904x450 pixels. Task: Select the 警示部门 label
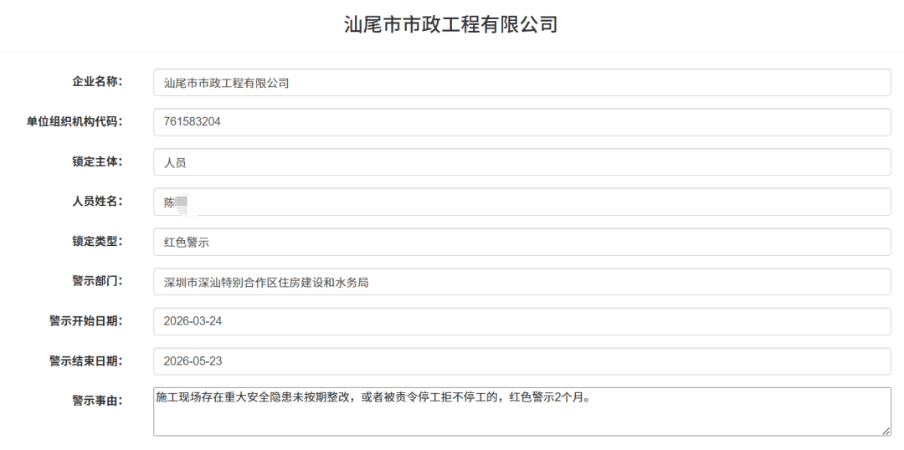(97, 280)
